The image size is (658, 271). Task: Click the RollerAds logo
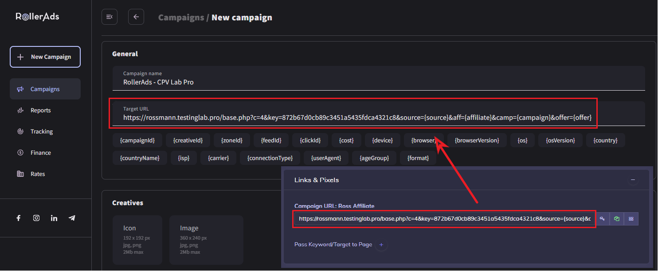pos(37,17)
